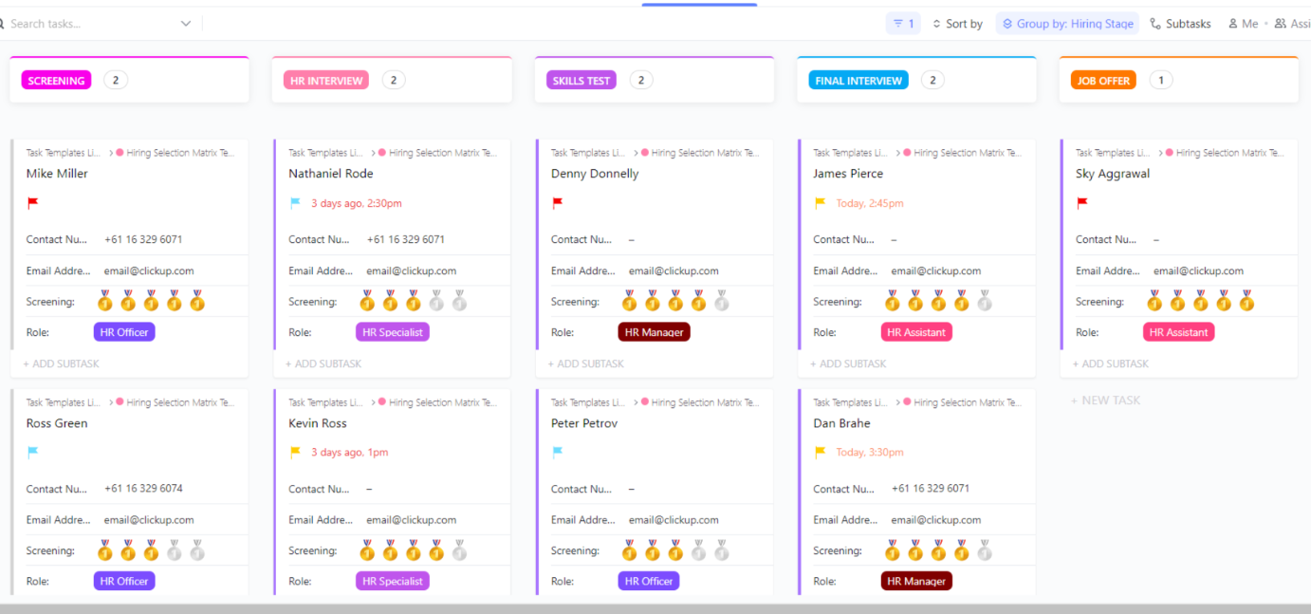The width and height of the screenshot is (1311, 614).
Task: Toggle the fourth medal in Denny Donnelly's Screening rating
Action: point(697,301)
